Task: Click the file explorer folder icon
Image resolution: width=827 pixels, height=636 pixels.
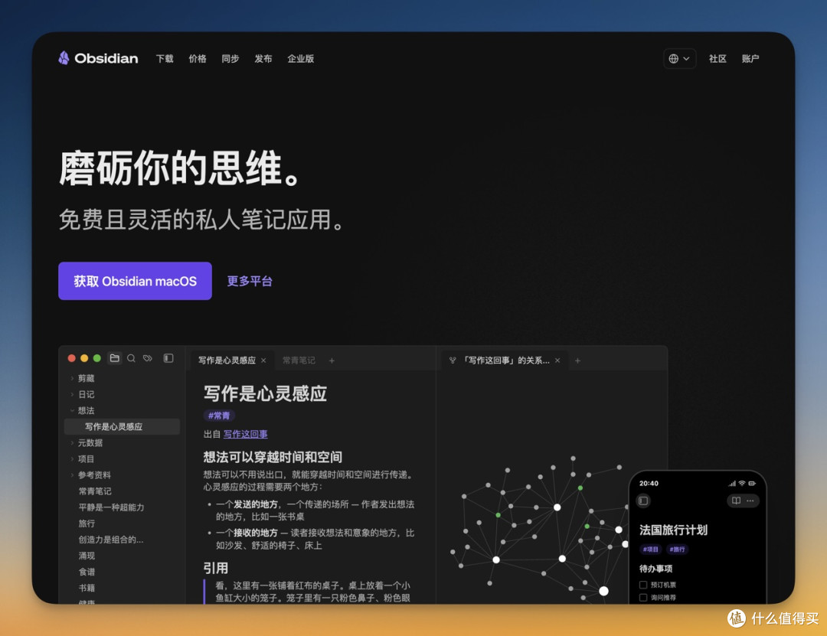Action: (x=114, y=358)
